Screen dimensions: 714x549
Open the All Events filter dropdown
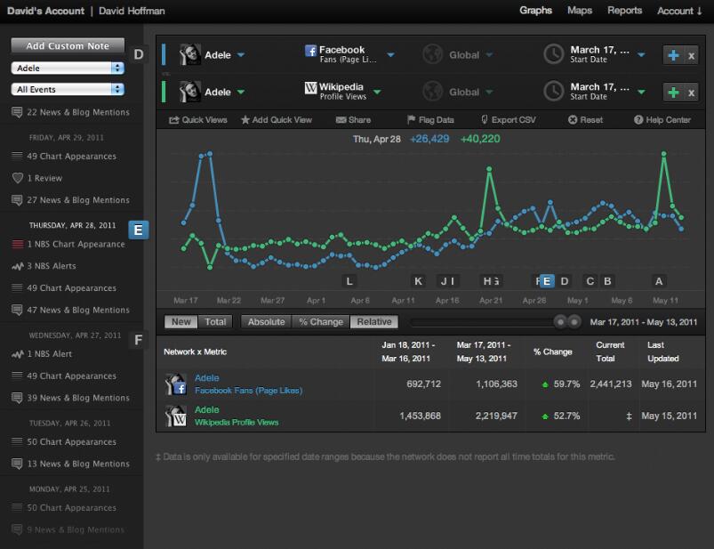point(68,89)
